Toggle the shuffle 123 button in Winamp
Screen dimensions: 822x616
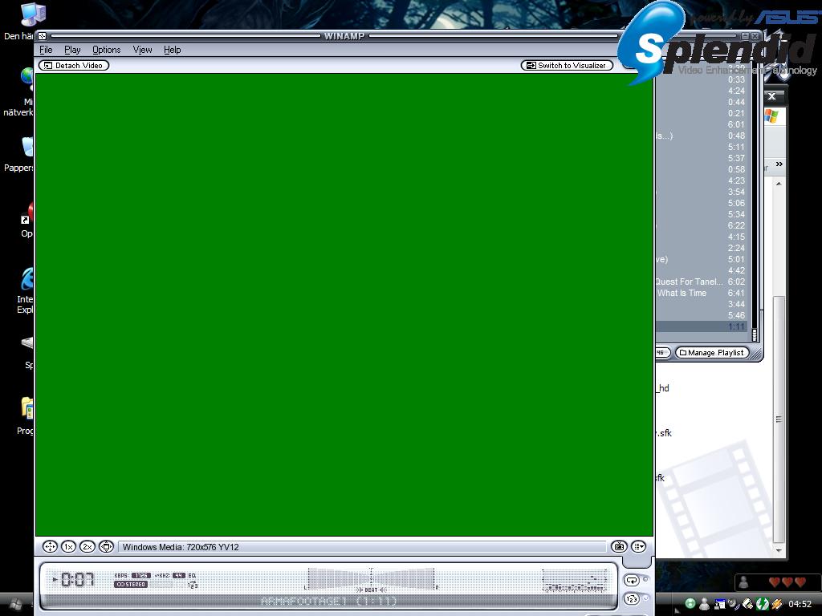coord(632,598)
